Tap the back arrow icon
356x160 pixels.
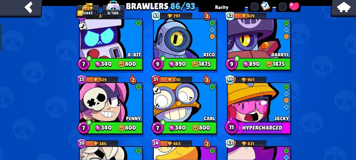pyautogui.click(x=29, y=7)
